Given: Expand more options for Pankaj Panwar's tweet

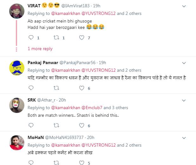Looking at the screenshot, I should click(184, 63).
